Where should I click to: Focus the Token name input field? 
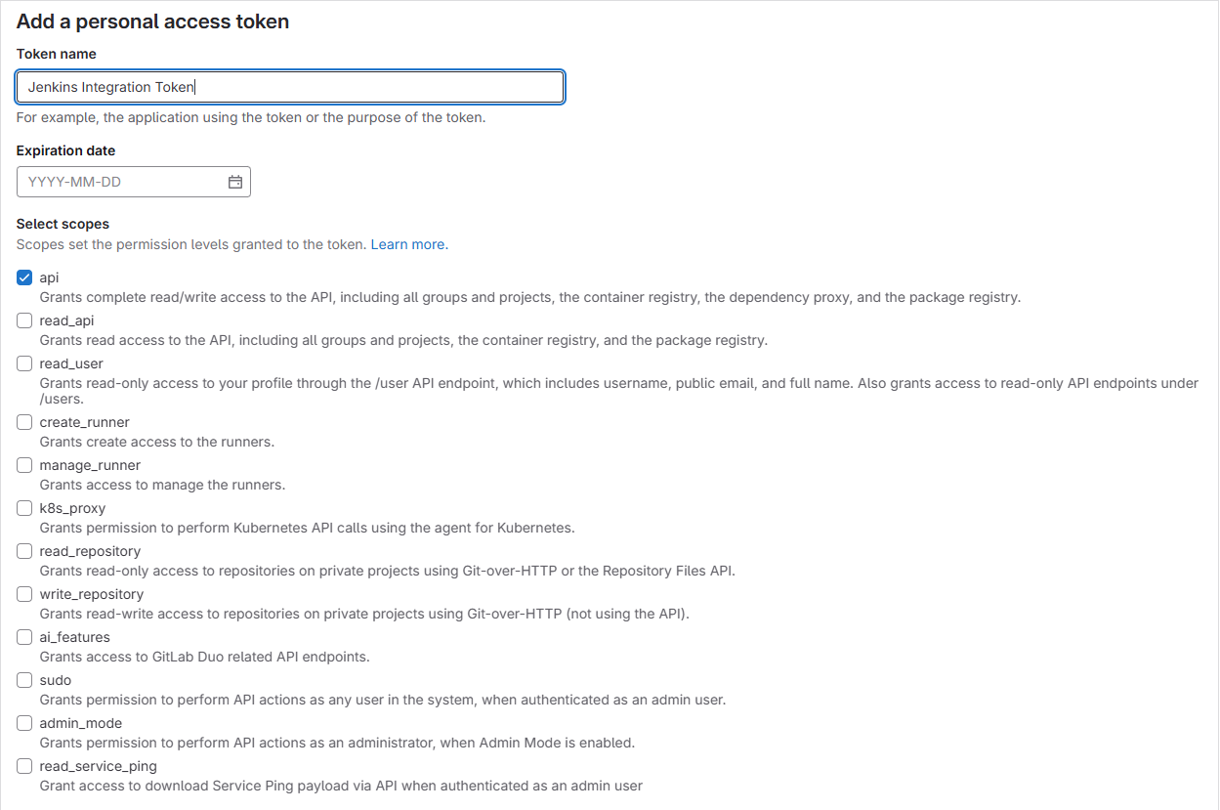290,87
